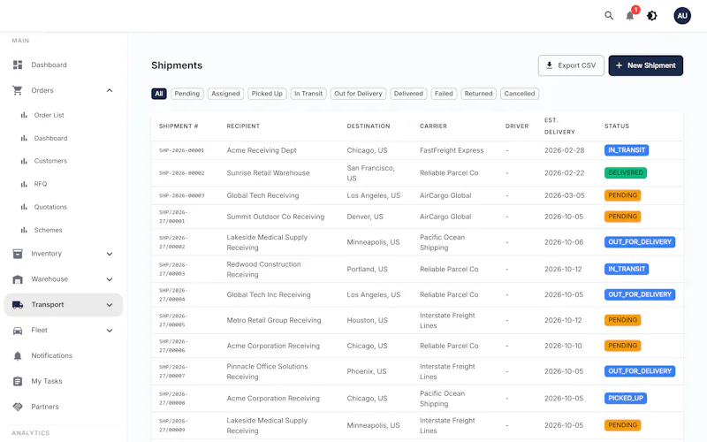The image size is (707, 442).
Task: Open the Quotations sidebar link
Action: coord(50,207)
